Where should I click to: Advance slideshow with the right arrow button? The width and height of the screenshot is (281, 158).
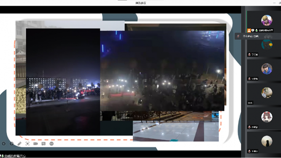pyautogui.click(x=11, y=144)
